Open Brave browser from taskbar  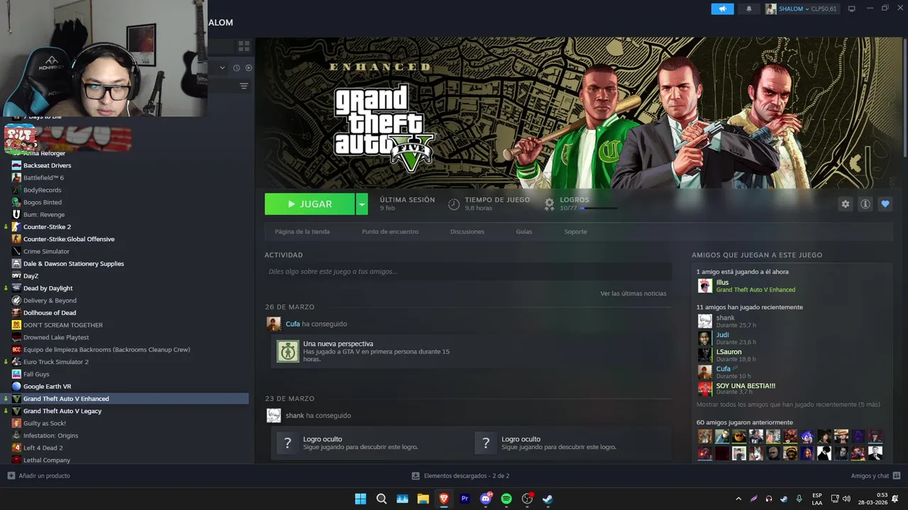(x=444, y=499)
